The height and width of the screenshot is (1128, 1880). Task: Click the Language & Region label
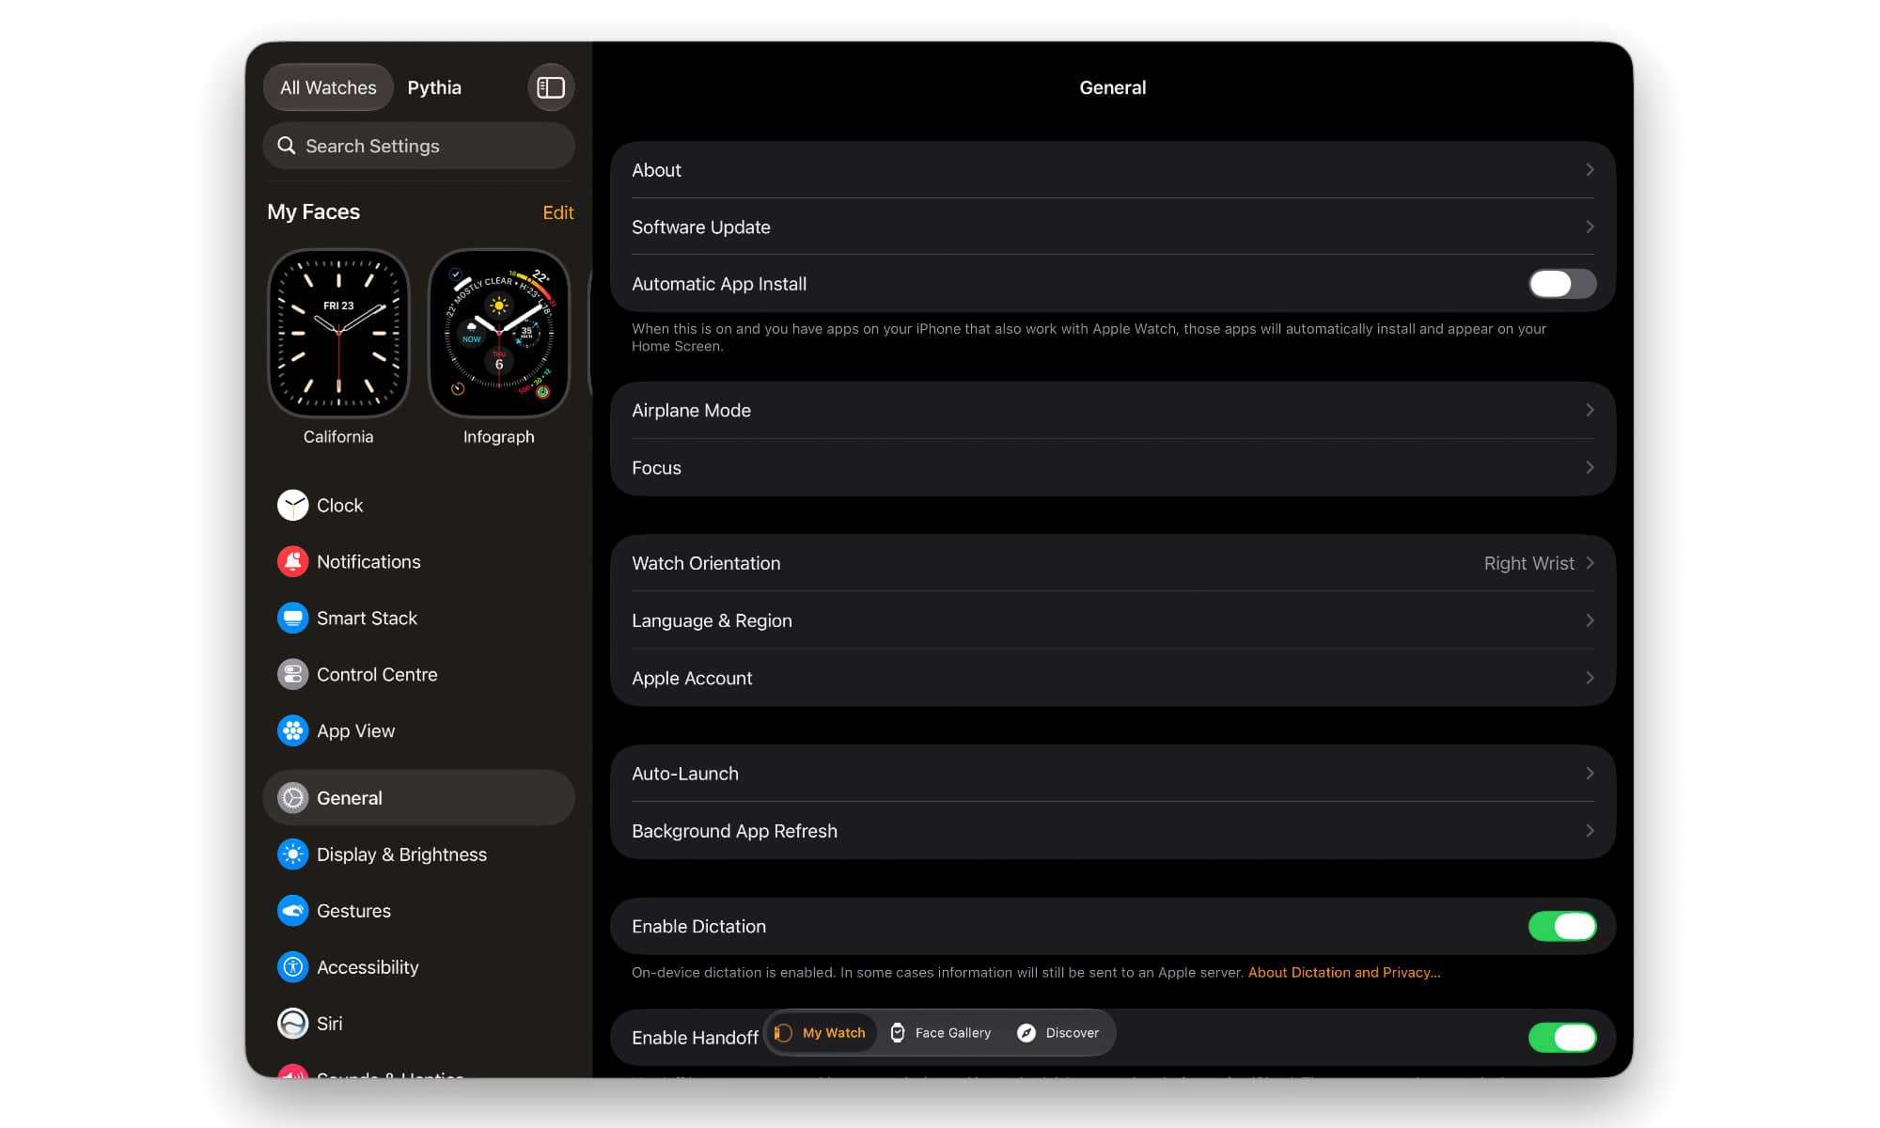coord(712,620)
